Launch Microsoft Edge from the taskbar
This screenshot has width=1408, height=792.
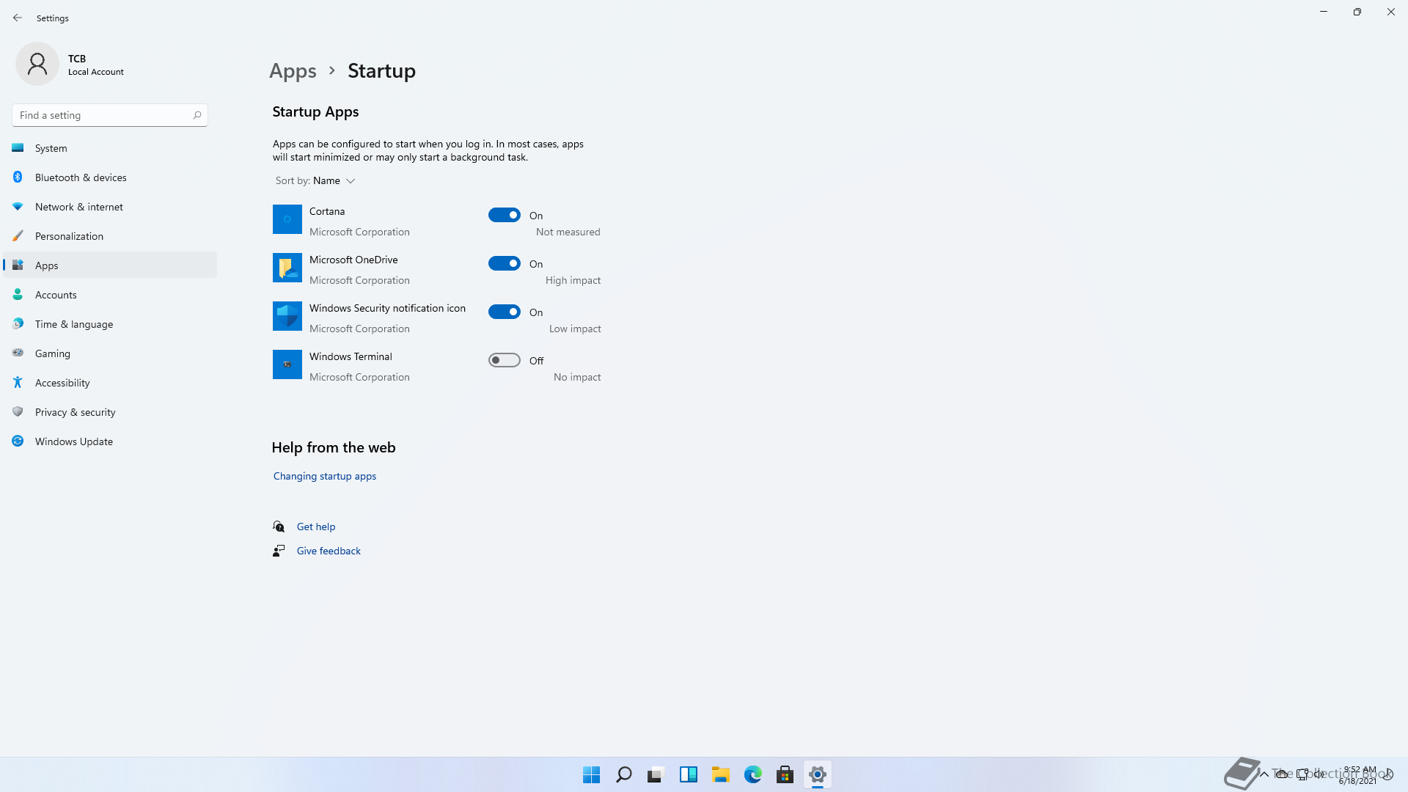pos(753,774)
